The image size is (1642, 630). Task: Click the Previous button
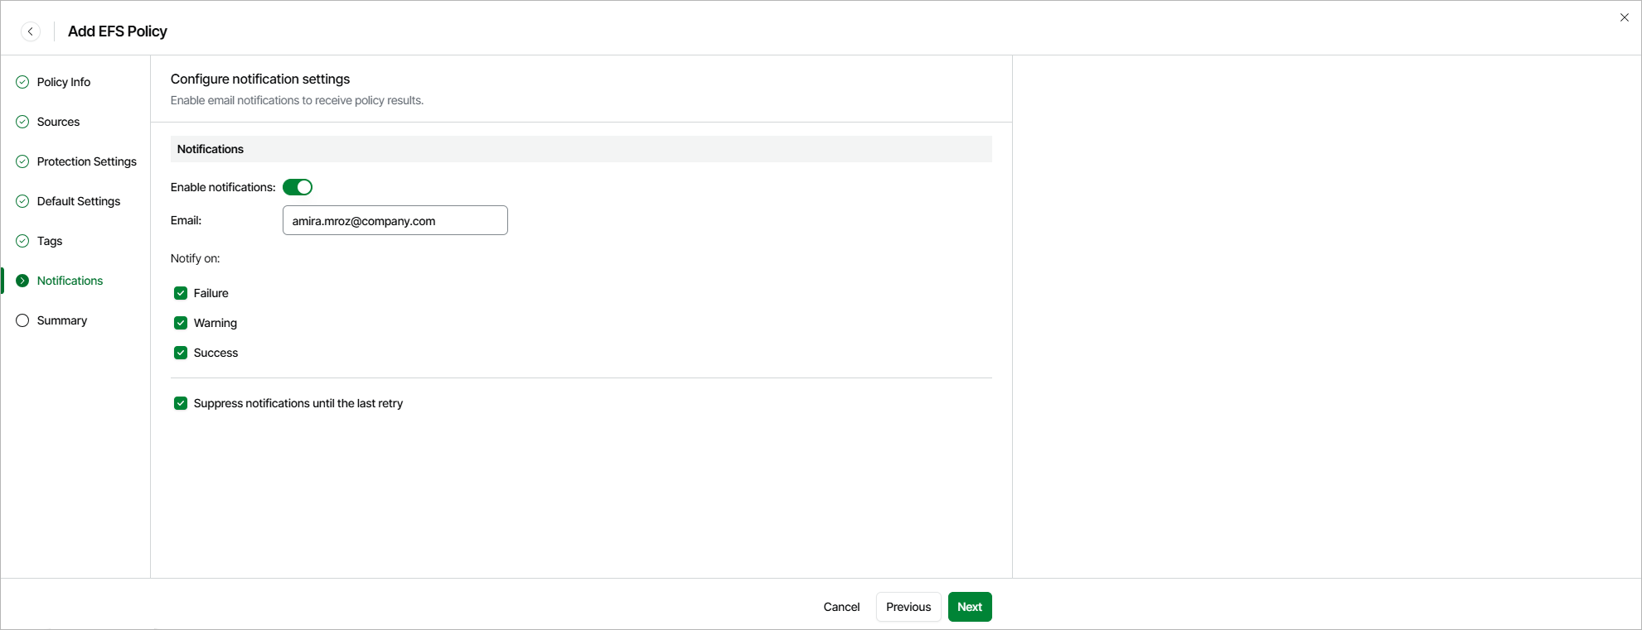click(908, 606)
